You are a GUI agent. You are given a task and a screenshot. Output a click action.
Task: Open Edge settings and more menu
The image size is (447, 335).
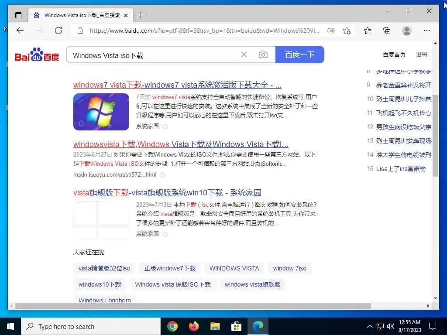click(427, 31)
